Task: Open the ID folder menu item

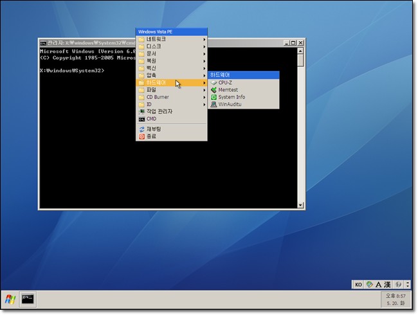Action: (172, 104)
